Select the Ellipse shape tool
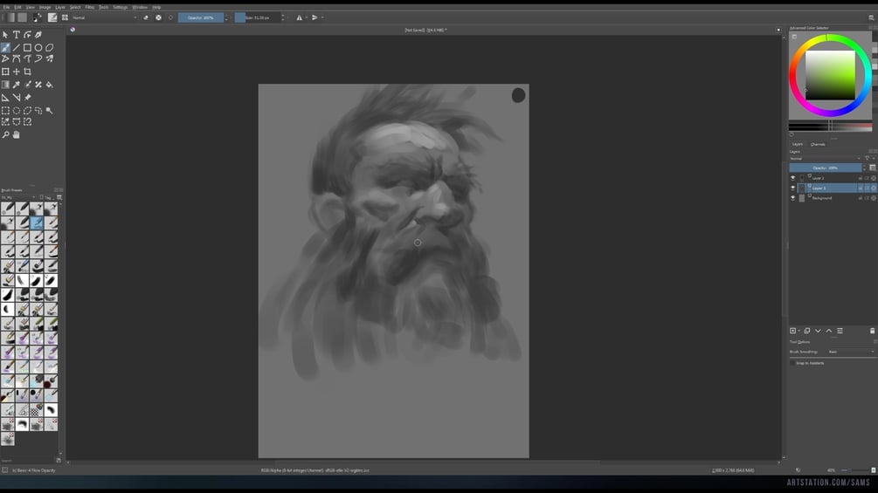 click(38, 47)
